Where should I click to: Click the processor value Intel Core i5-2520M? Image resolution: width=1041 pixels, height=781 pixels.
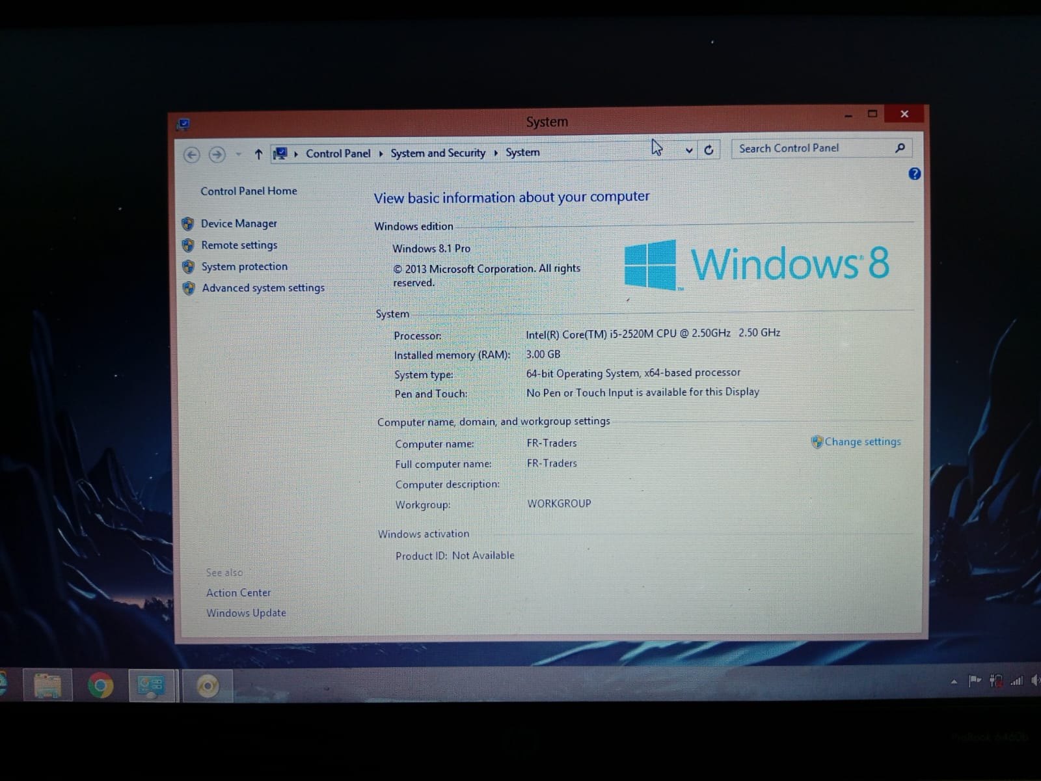[653, 333]
